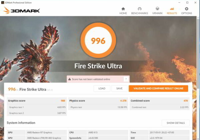Click the Fire Strike Ultra title banner
The image size is (200, 140).
pos(98,66)
